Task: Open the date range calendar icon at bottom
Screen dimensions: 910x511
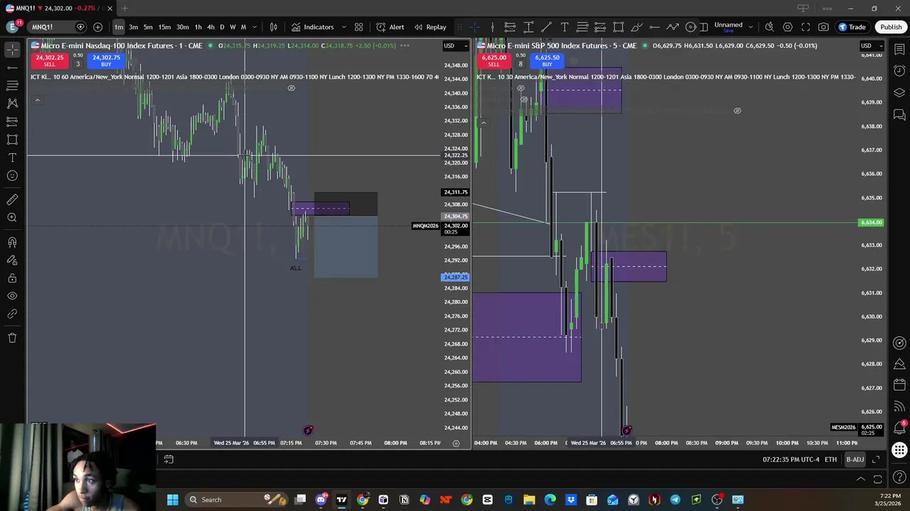Action: (x=168, y=460)
